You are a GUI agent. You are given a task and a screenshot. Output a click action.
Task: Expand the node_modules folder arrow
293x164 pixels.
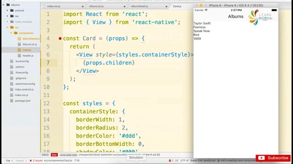pyautogui.click(x=7, y=22)
